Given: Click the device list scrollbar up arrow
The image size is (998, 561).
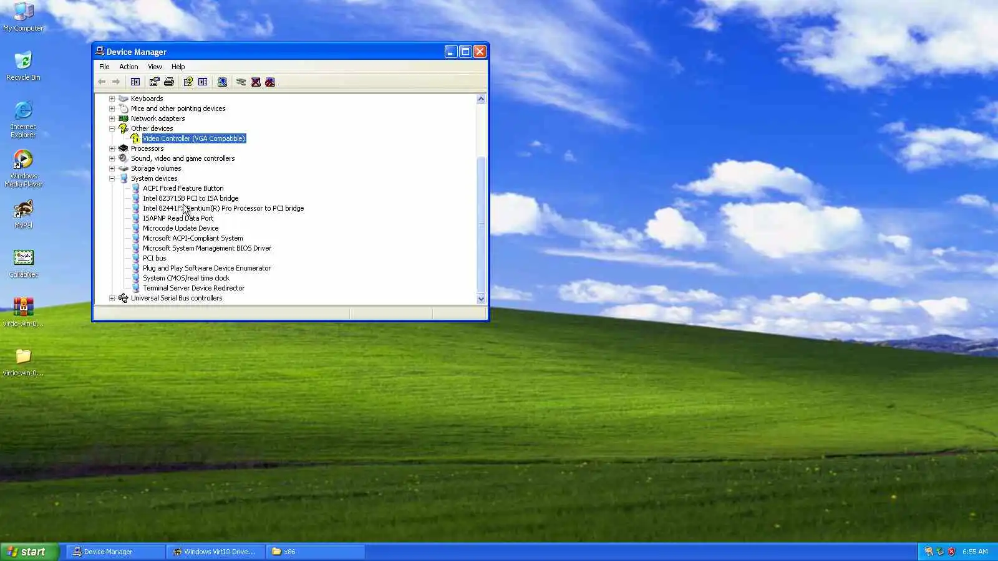Looking at the screenshot, I should pos(481,98).
